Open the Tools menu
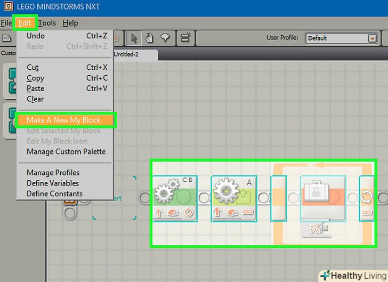 point(47,23)
